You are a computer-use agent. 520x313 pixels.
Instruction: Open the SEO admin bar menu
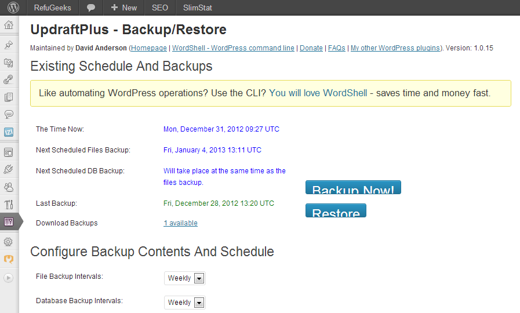point(160,8)
